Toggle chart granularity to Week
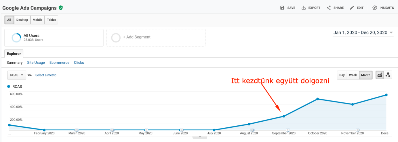The image size is (398, 142). pos(353,75)
